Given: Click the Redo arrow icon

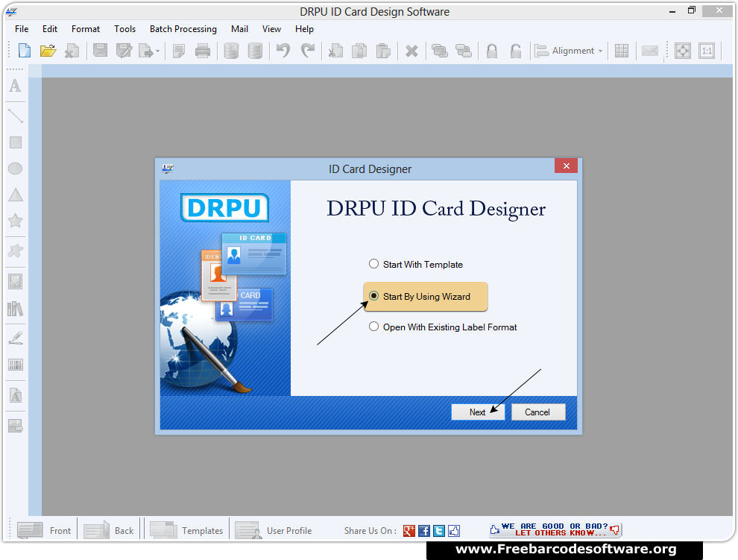Looking at the screenshot, I should point(308,51).
